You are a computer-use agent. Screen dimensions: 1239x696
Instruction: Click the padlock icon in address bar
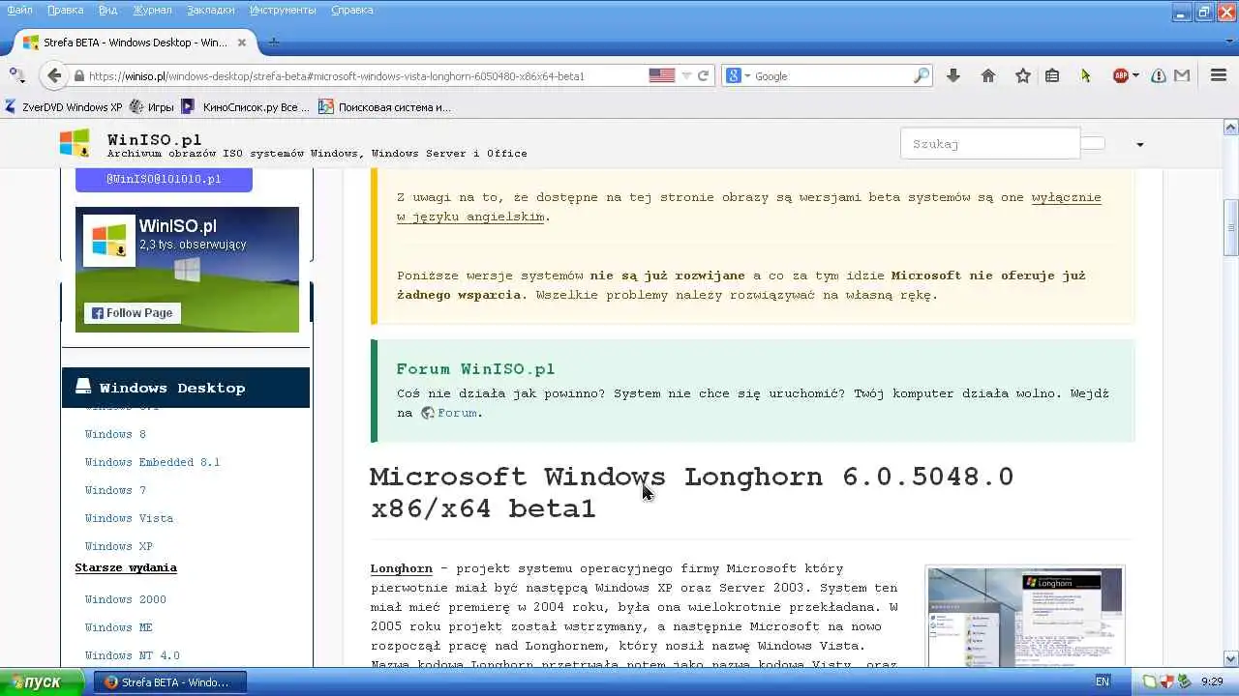coord(79,75)
